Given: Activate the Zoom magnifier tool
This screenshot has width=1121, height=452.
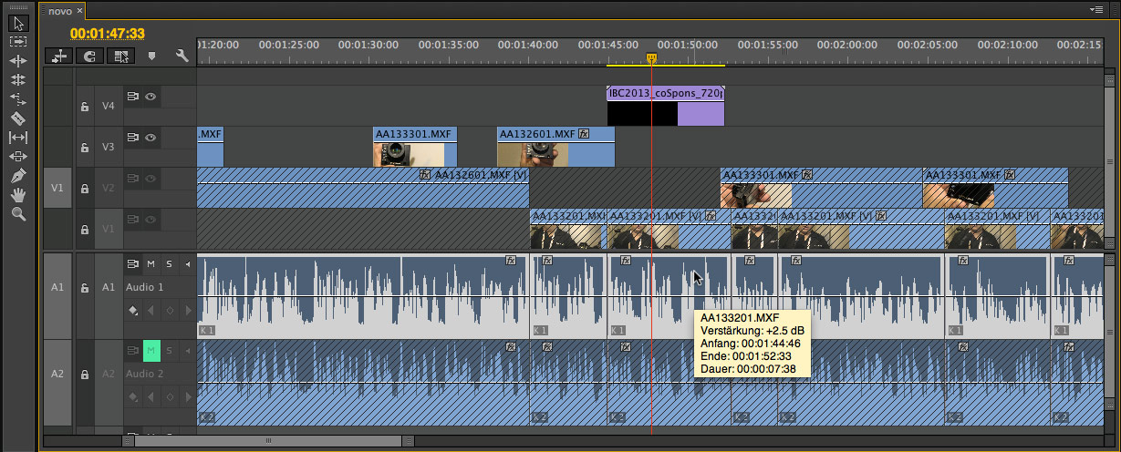Looking at the screenshot, I should pyautogui.click(x=17, y=214).
